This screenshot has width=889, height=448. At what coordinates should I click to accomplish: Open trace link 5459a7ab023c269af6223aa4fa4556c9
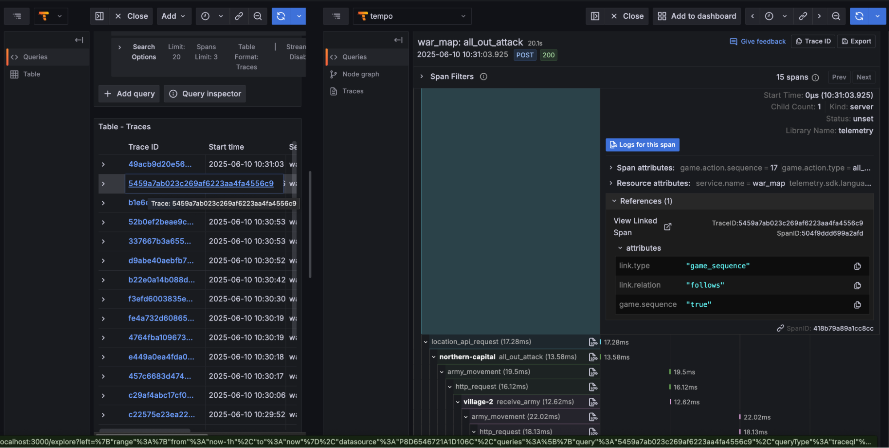click(201, 184)
